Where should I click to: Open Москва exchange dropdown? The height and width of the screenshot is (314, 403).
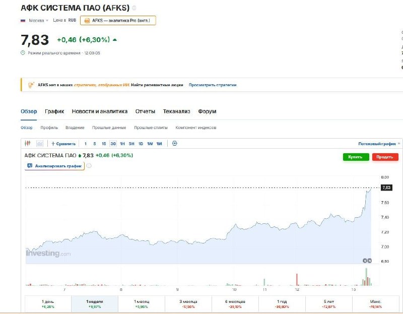click(39, 20)
